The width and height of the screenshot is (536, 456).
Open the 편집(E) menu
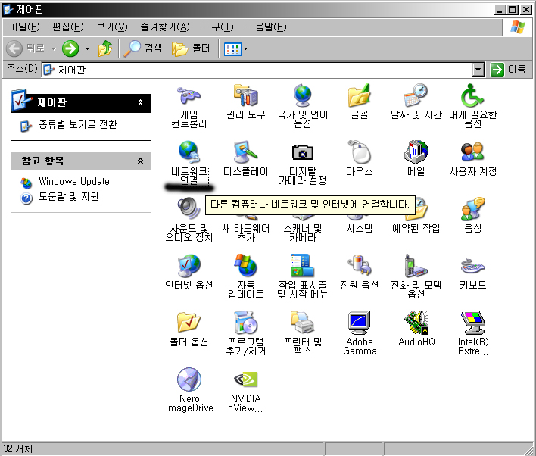click(x=67, y=27)
